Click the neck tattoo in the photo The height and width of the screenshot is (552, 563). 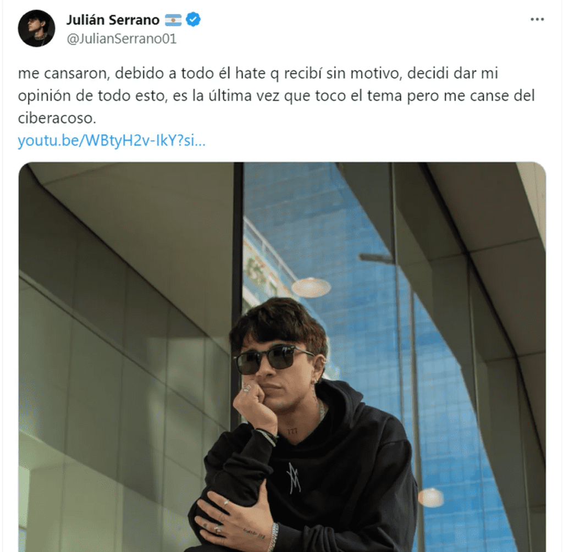click(x=292, y=431)
